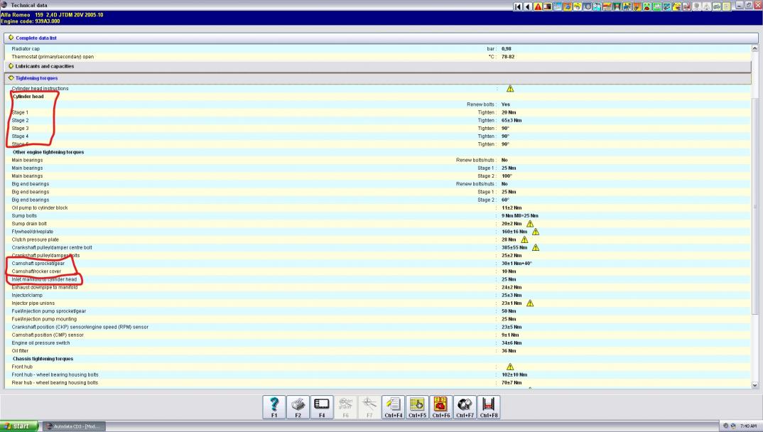Click the Front hub warning triangle icon
763x432 pixels.
[x=510, y=367]
